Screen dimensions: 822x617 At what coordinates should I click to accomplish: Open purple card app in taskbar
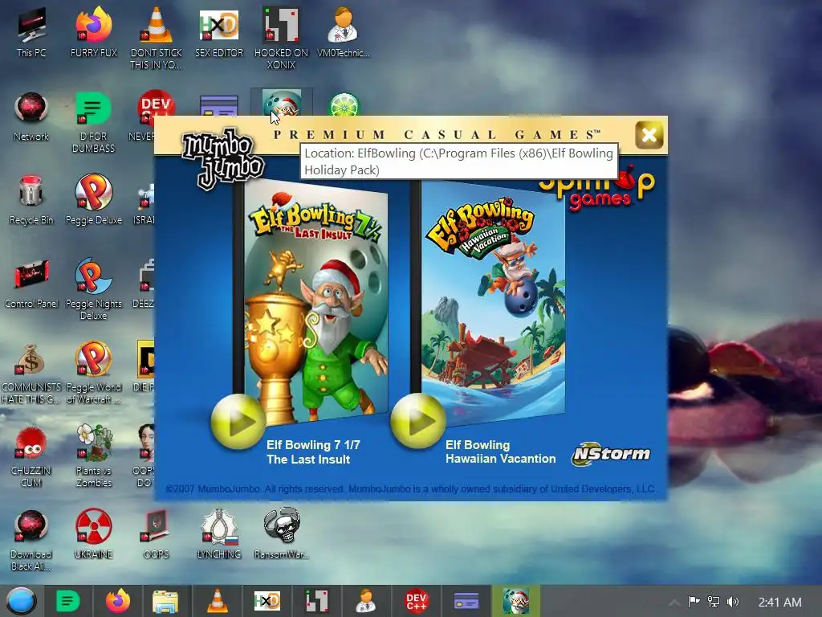tap(466, 601)
